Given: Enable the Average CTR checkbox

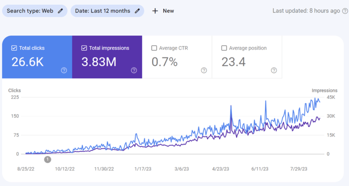Looking at the screenshot, I should pyautogui.click(x=154, y=48).
